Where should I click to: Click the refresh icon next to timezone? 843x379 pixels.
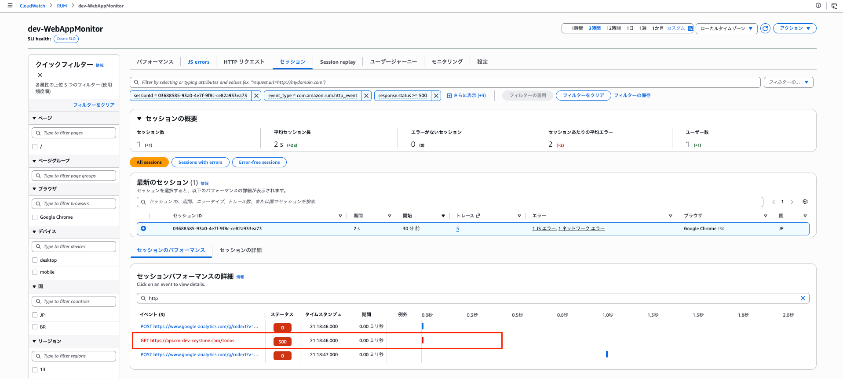(x=765, y=29)
